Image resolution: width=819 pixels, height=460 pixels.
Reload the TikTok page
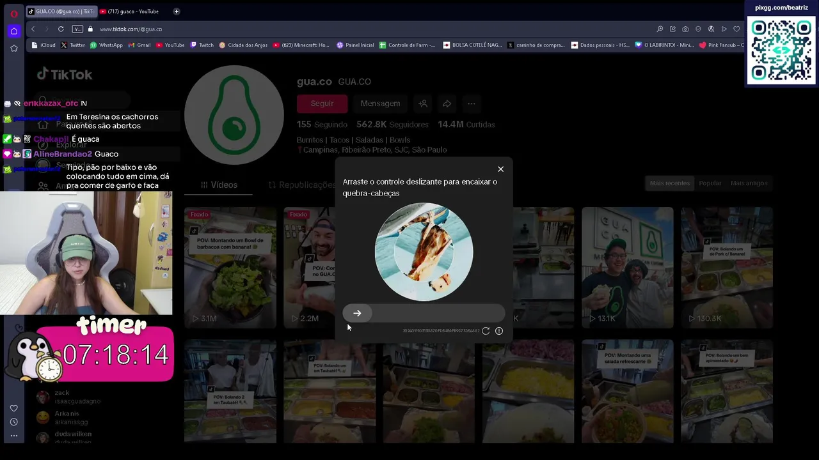coord(61,29)
